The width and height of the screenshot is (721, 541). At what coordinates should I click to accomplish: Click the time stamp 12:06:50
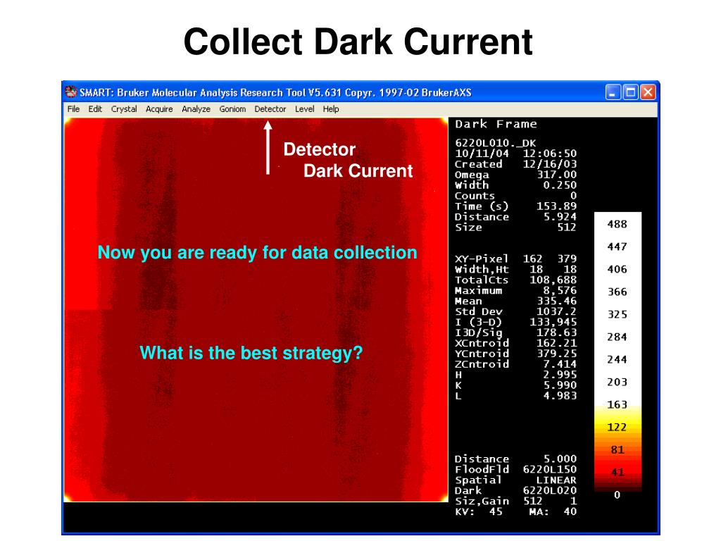coord(549,153)
